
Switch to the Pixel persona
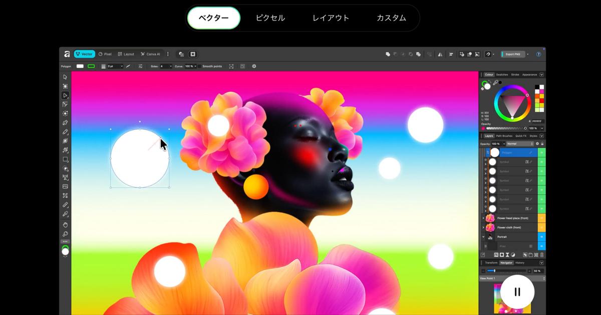pyautogui.click(x=106, y=54)
